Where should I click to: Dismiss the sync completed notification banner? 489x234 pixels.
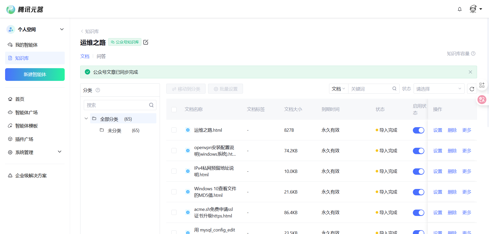(x=470, y=72)
